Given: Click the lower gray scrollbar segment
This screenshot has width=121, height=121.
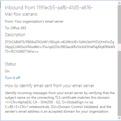Looking at the screenshot, I should 119,84.
